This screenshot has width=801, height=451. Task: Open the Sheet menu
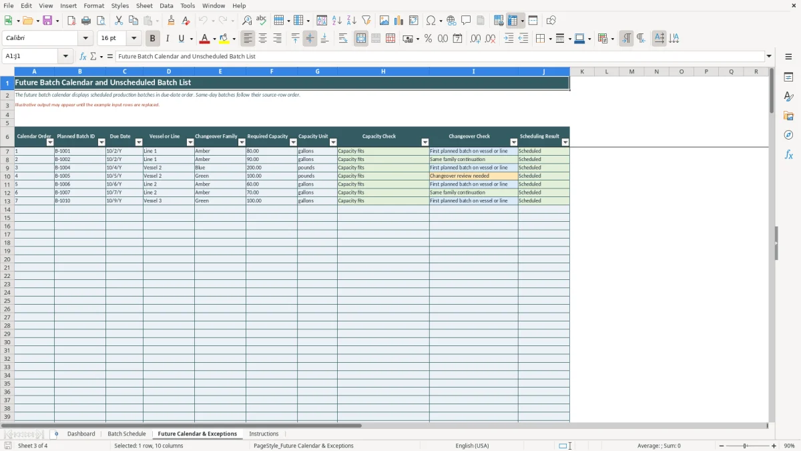point(144,5)
